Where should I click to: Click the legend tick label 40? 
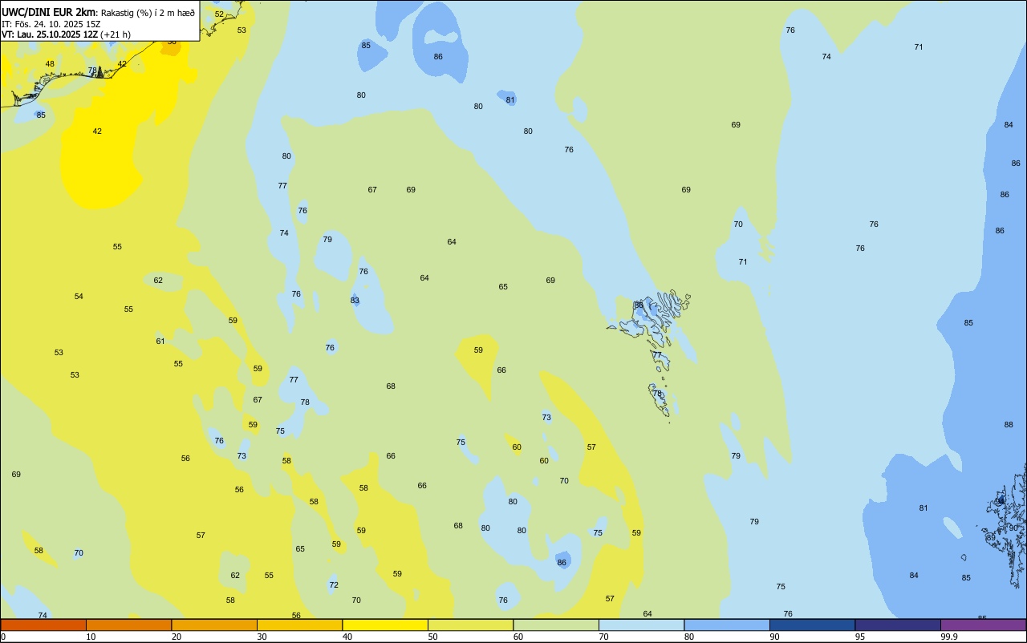pyautogui.click(x=347, y=637)
